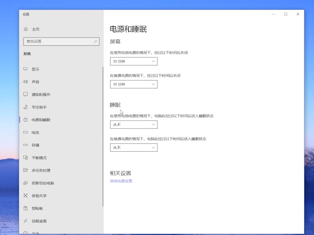Select 电源和睡眠 in the sidebar
The height and width of the screenshot is (235, 314).
[41, 120]
